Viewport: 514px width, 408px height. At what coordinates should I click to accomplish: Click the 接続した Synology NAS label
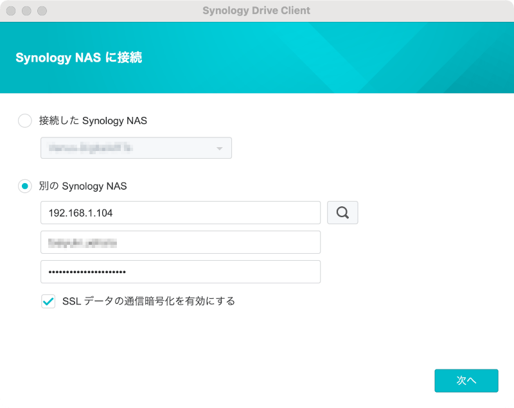(x=93, y=121)
